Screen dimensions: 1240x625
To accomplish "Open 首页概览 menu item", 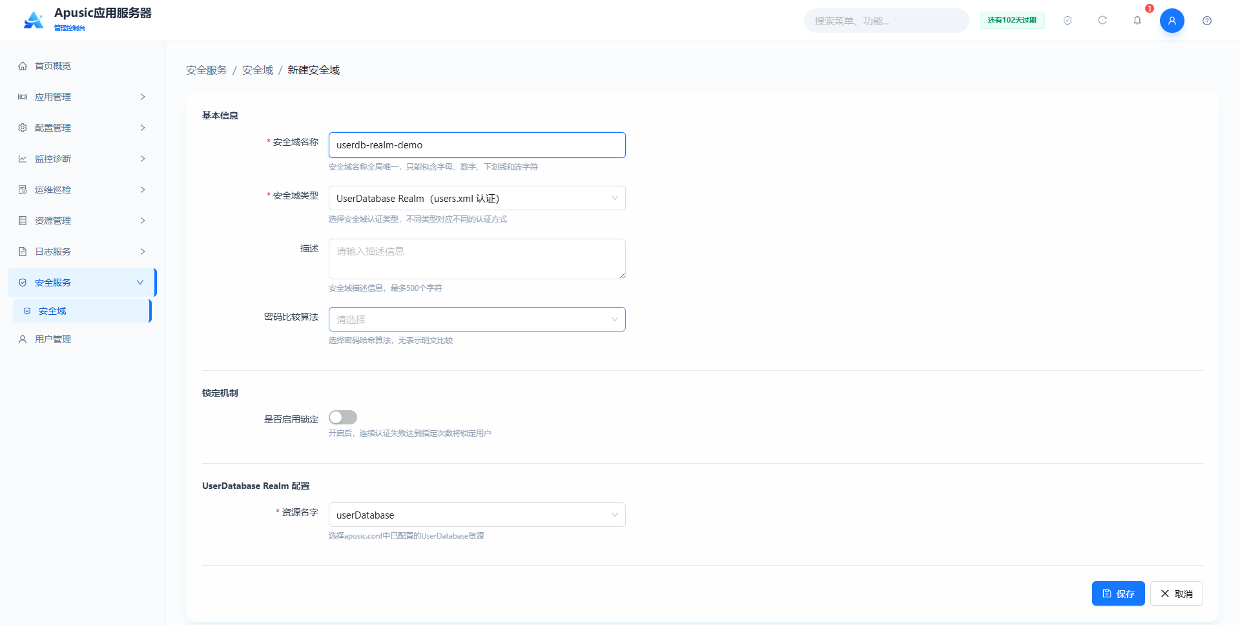I will click(81, 66).
